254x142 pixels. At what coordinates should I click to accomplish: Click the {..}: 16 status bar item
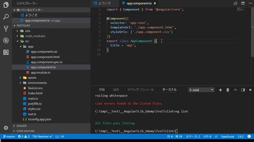point(60,136)
